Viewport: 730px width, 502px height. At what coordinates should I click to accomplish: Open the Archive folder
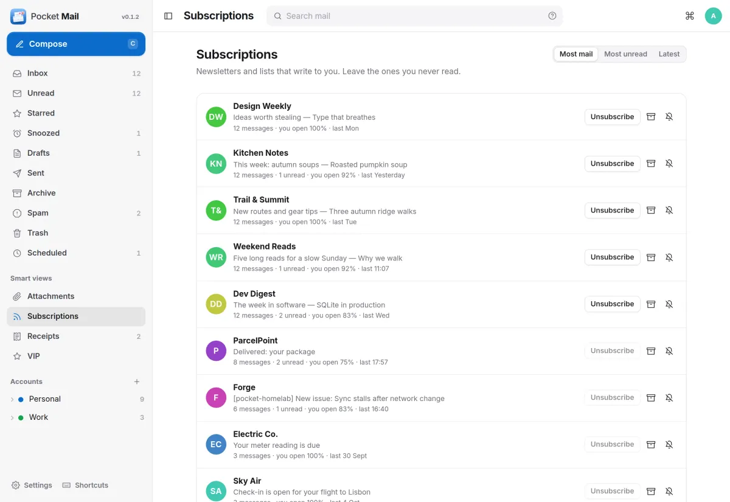76,193
